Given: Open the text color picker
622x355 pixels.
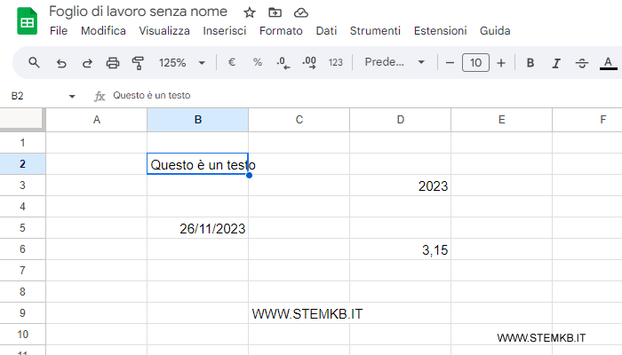Looking at the screenshot, I should point(608,63).
